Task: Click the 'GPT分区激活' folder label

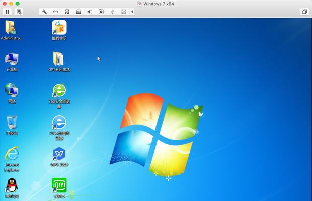Action: 59,70
